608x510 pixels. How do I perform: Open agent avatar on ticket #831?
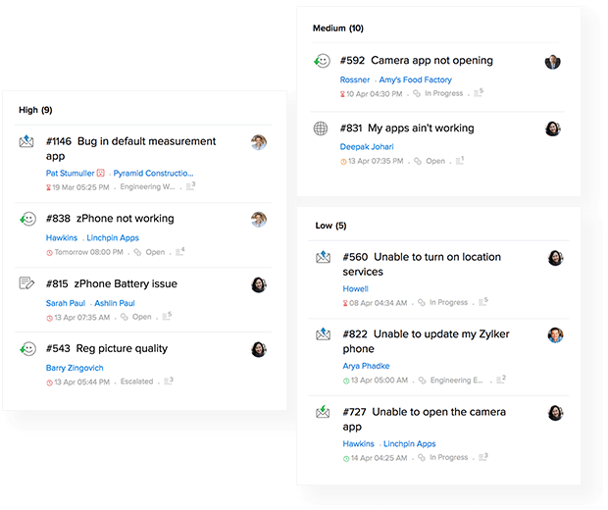pyautogui.click(x=553, y=128)
